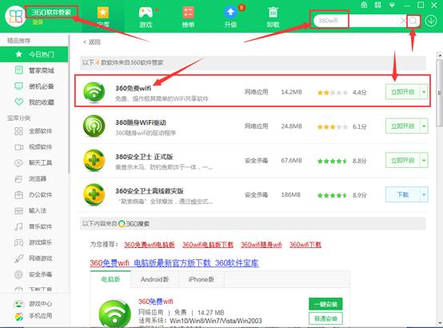Open 我的收藏 favorites in the sidebar
Image resolution: width=443 pixels, height=328 pixels.
[34, 102]
